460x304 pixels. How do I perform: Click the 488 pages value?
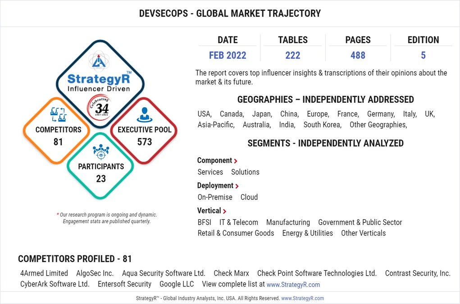(358, 55)
